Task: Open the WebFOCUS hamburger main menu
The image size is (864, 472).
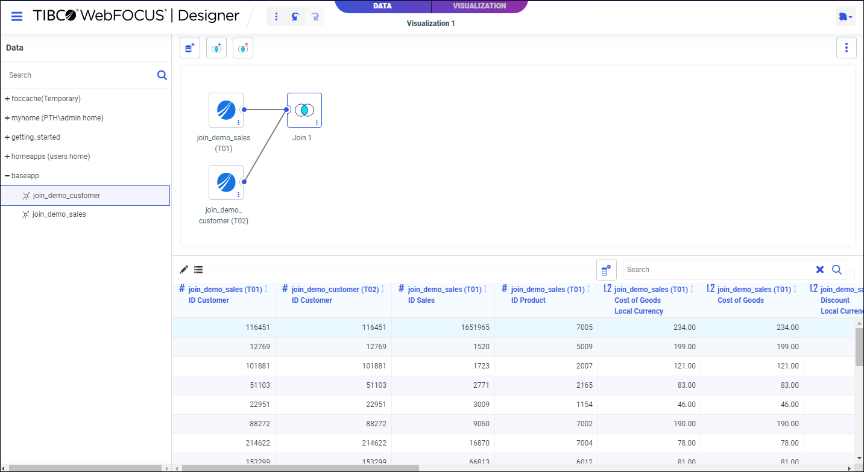Action: (x=17, y=16)
